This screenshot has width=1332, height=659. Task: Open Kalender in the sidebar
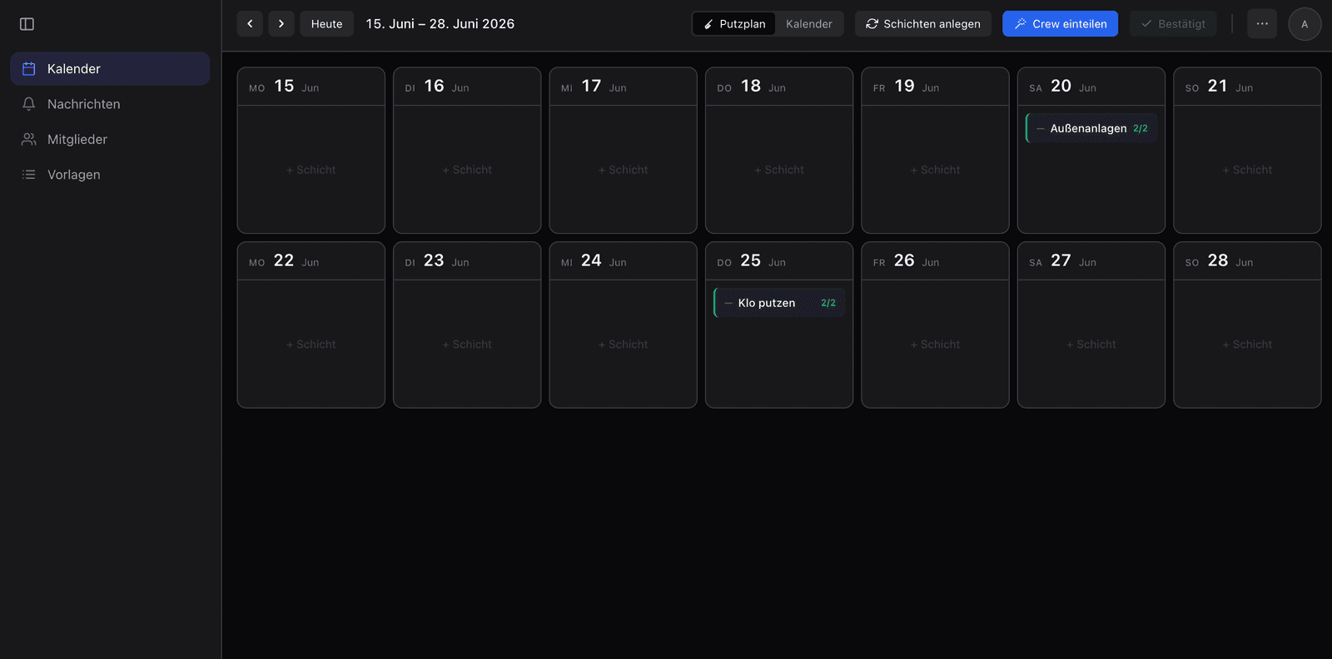click(110, 69)
